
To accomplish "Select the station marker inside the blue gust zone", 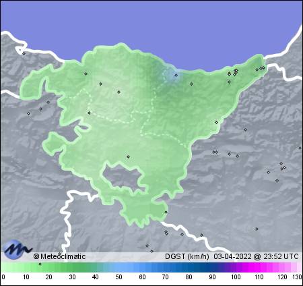I will [x=176, y=75].
